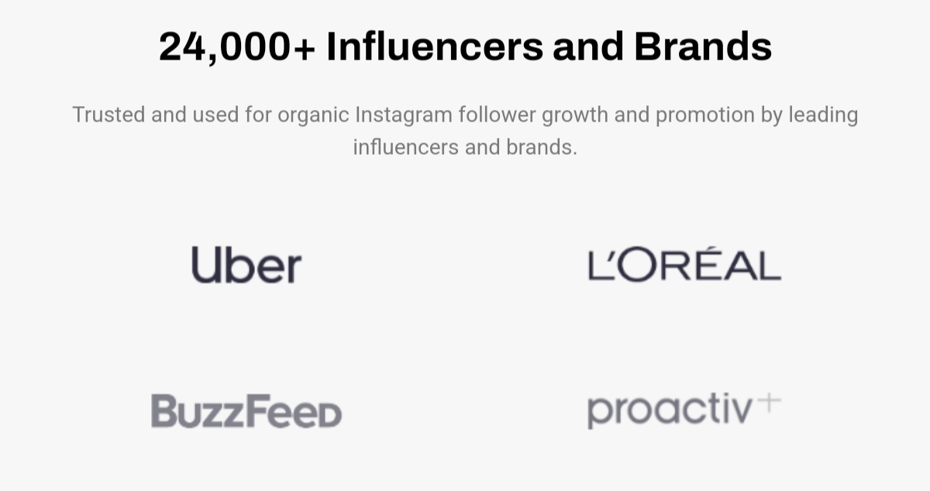Screen dimensions: 930x491
Task: Click the word 'organic' in the subtitle
Action: 313,115
